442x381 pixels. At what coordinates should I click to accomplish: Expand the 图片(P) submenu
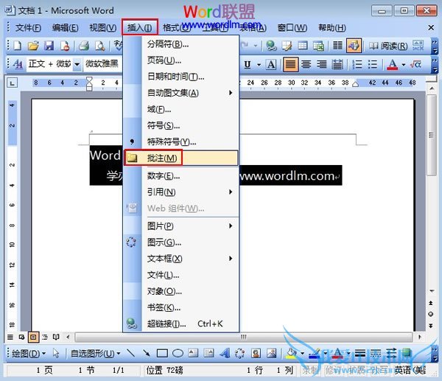click(181, 226)
